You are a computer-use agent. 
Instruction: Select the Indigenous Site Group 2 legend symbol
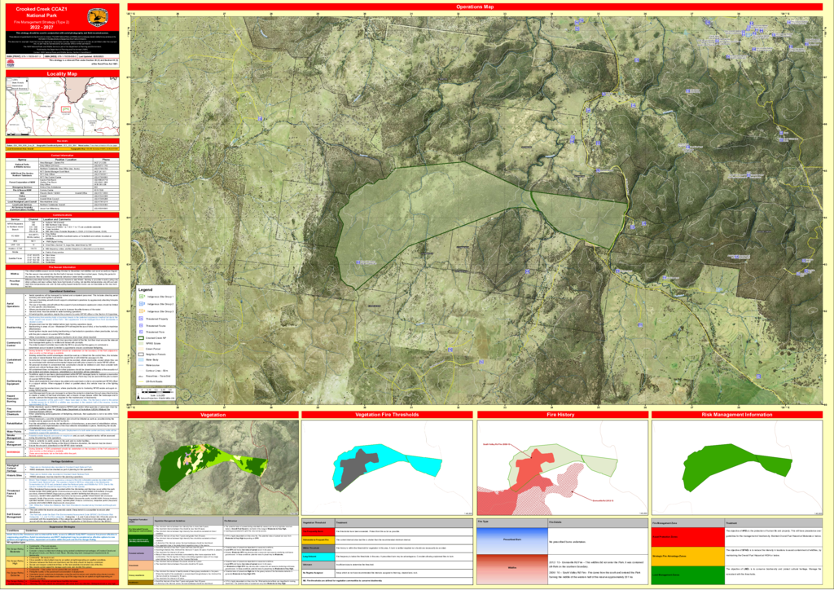pos(142,304)
